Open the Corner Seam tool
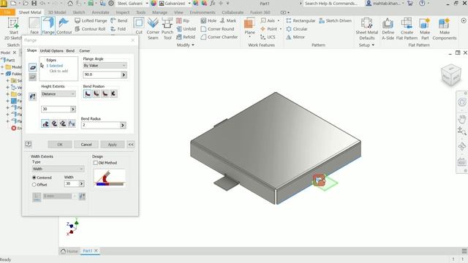 [153, 28]
